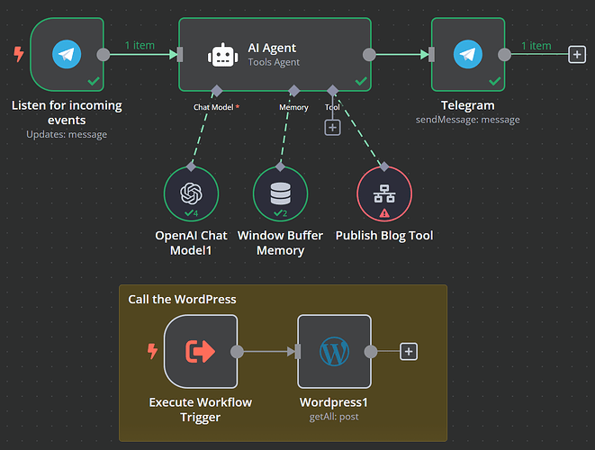
Task: Click Telegram trigger node output handle
Action: pyautogui.click(x=104, y=55)
